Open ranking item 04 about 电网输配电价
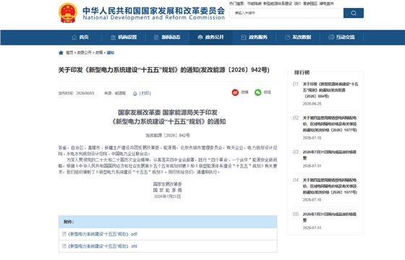The width and height of the screenshot is (405, 260). click(330, 186)
